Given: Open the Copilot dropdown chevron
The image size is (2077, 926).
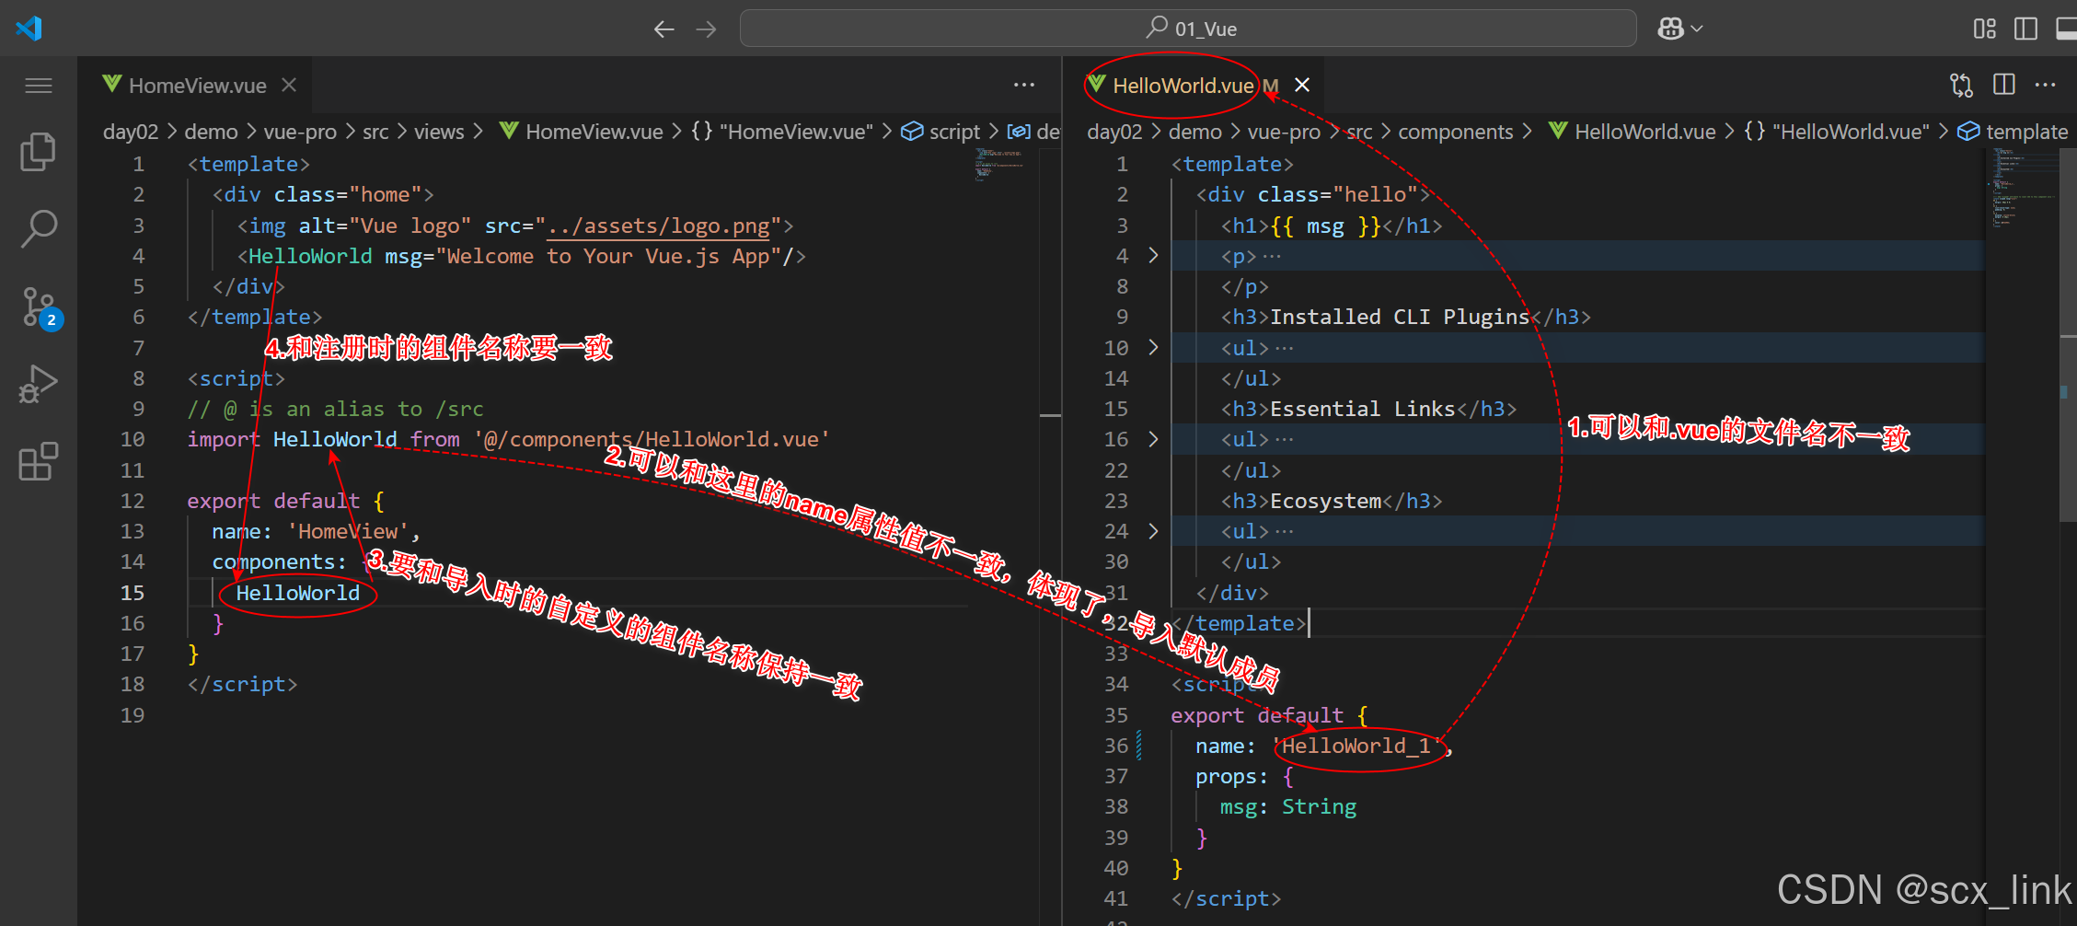Looking at the screenshot, I should click(x=1696, y=28).
